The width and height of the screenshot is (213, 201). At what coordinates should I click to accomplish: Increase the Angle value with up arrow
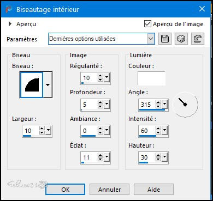(158, 102)
